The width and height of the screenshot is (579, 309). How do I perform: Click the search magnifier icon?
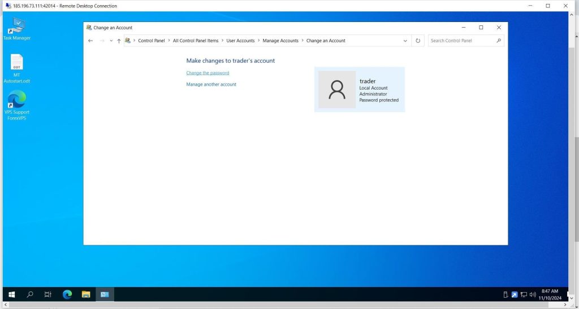pyautogui.click(x=499, y=41)
